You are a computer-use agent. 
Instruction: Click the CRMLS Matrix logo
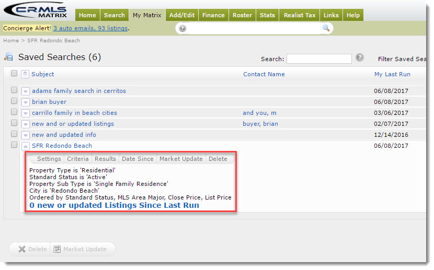tap(36, 10)
